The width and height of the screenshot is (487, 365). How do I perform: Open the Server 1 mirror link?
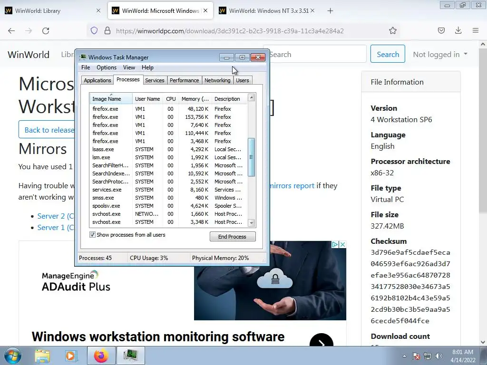pyautogui.click(x=55, y=228)
